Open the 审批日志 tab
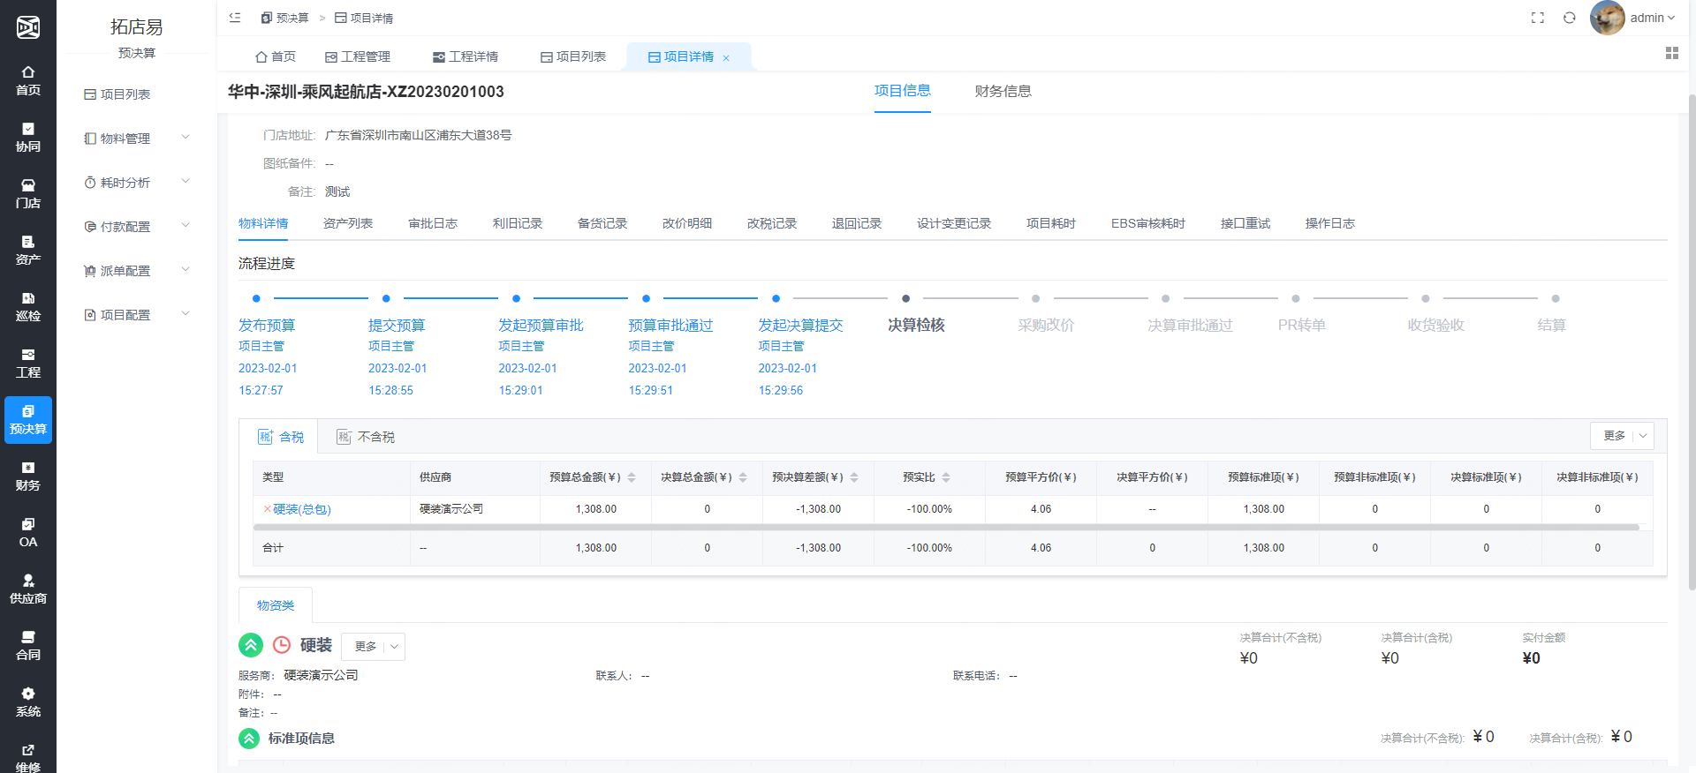The width and height of the screenshot is (1696, 773). (x=433, y=223)
